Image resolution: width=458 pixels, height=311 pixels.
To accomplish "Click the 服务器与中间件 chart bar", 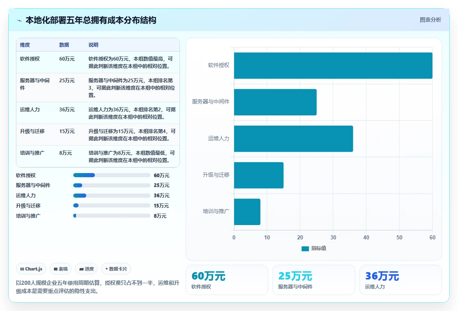I will pos(275,102).
